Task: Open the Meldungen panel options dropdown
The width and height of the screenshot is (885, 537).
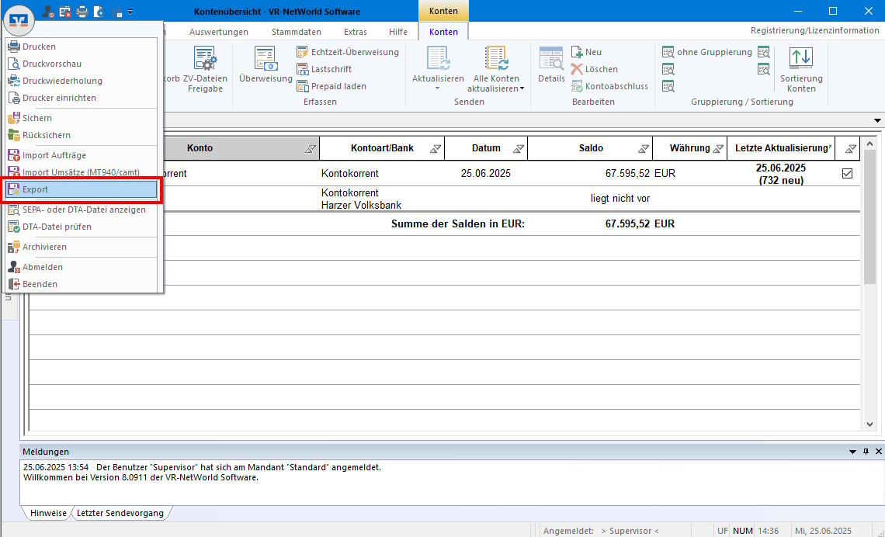Action: [853, 452]
